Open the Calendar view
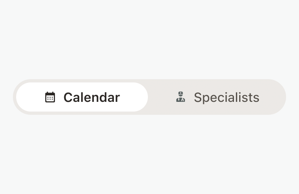Viewport: 299px width, 194px height. (x=82, y=97)
